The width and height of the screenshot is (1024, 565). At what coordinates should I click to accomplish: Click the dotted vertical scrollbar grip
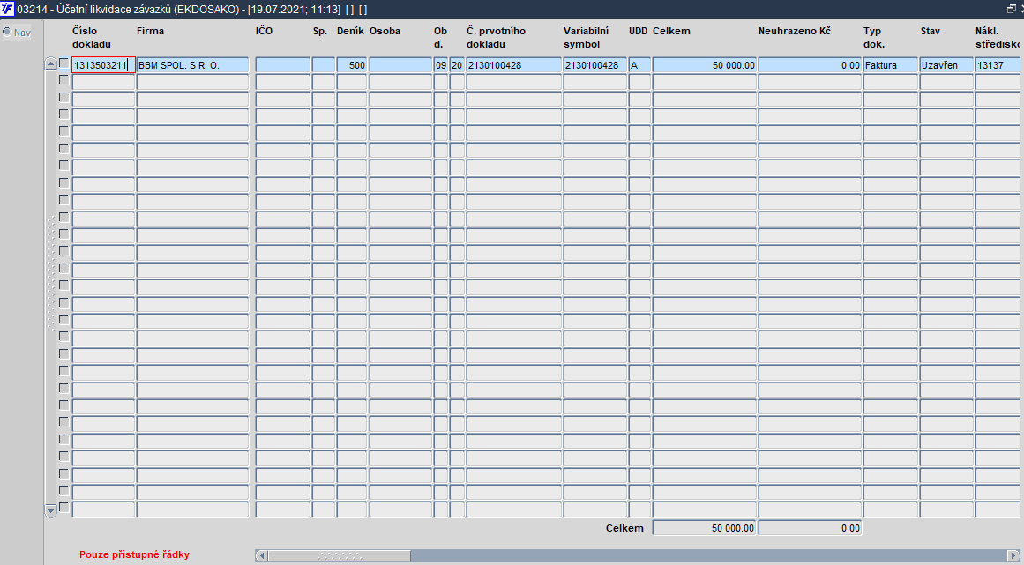coord(51,274)
